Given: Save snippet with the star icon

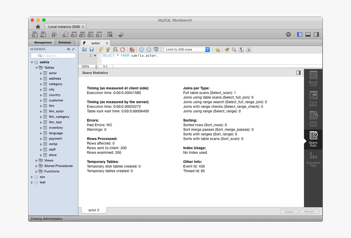Looking at the screenshot, I should (x=218, y=50).
